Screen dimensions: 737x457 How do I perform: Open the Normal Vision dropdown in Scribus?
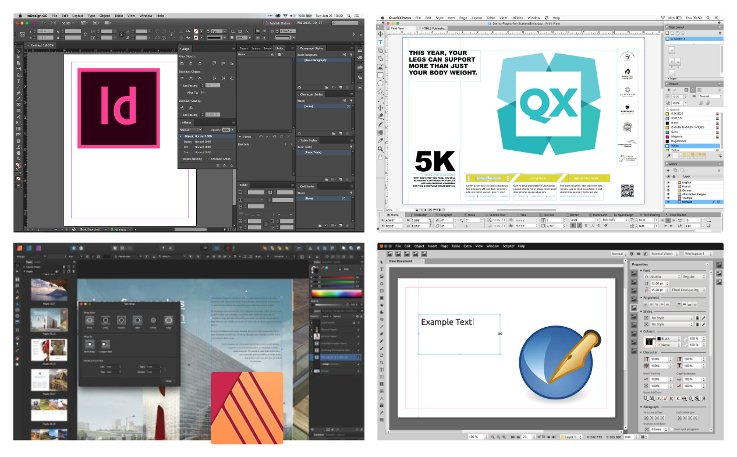point(665,254)
